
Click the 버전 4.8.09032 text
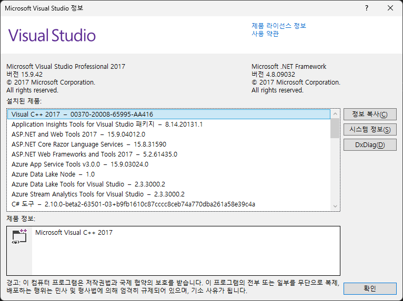click(x=273, y=75)
